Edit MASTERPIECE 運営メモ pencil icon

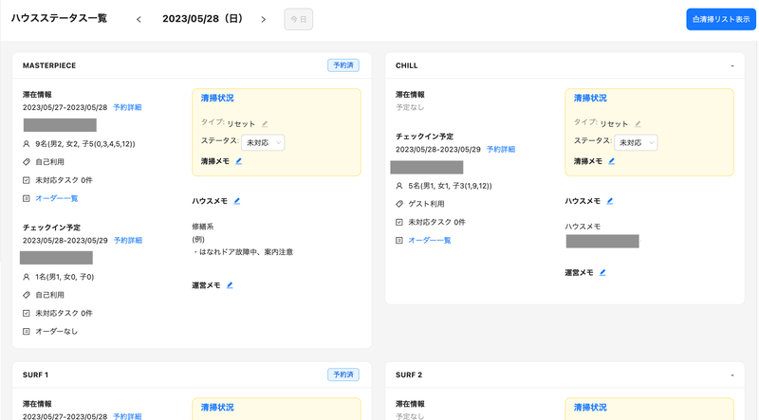(230, 285)
